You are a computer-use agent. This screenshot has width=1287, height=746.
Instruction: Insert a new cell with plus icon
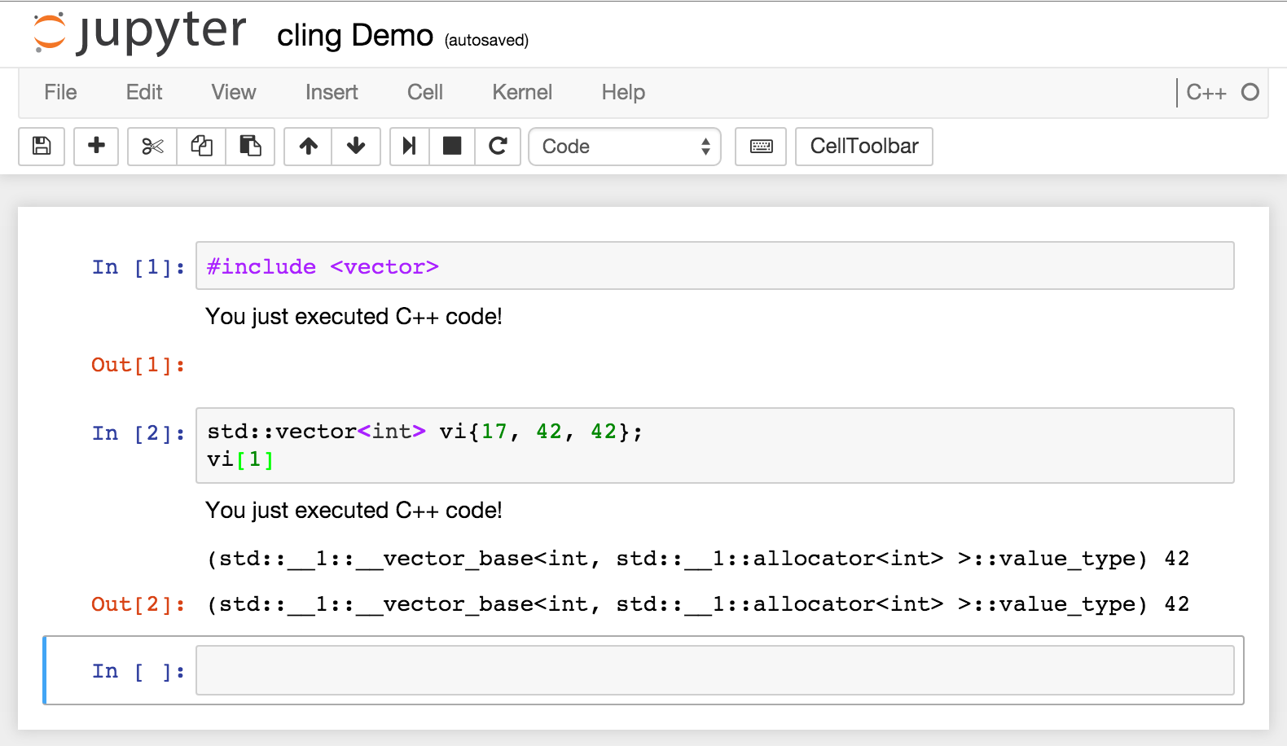(x=96, y=147)
